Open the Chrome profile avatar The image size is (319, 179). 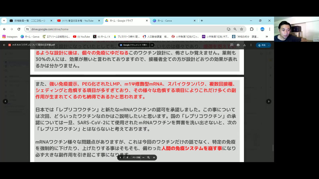pos(262,29)
